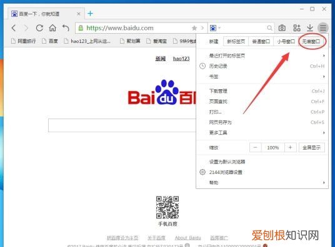Screen dimensions: 335x247
Task: Click the 新标签页 button
Action: [236, 41]
